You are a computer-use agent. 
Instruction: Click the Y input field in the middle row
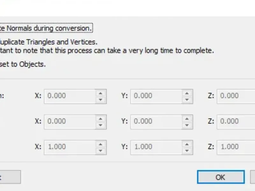pos(156,121)
